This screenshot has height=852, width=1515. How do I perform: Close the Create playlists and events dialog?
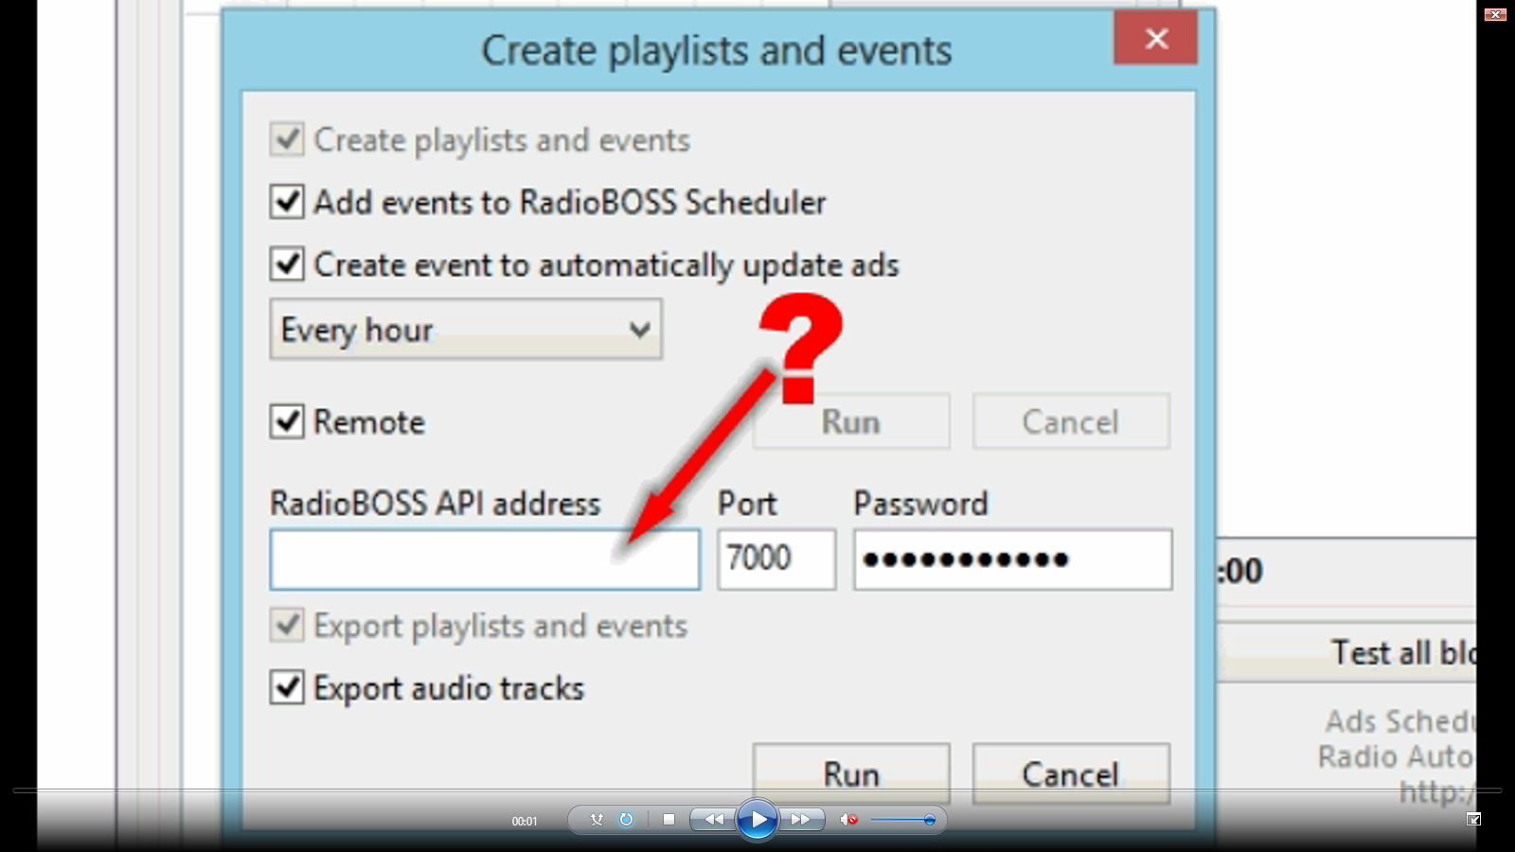(1156, 38)
